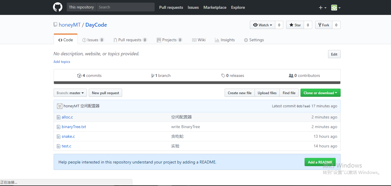391x186 pixels.
Task: Open commit message 空间配置器 in alloc.c row
Action: (182, 117)
